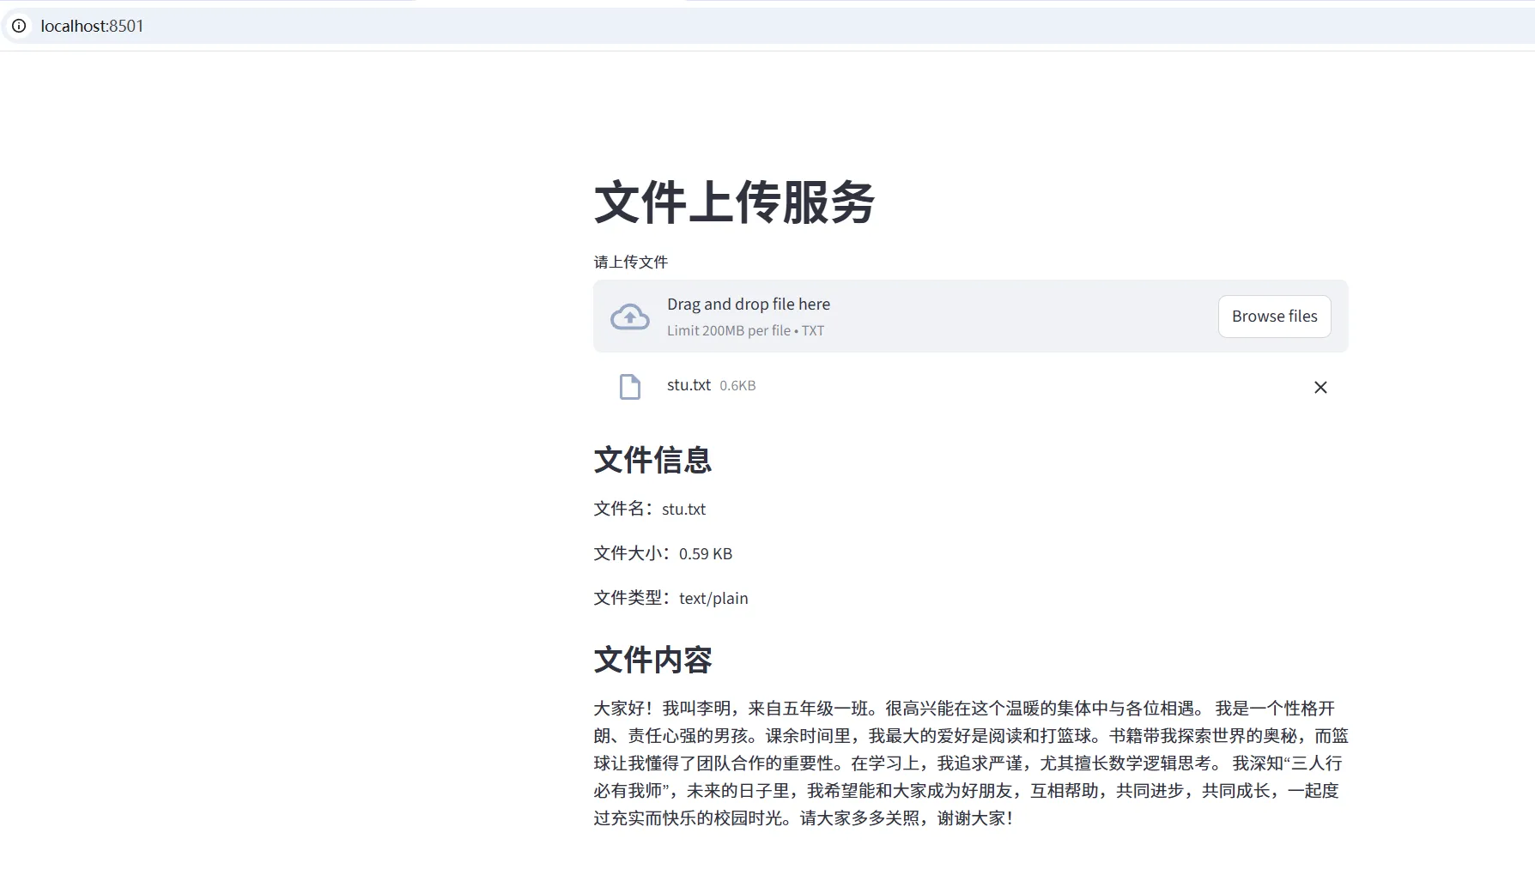Click the 0.6KB size label
1535x893 pixels.
coord(737,386)
